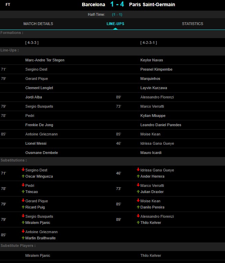
Task: Click green arrow beside Julian Draxler
Action: click(138, 192)
